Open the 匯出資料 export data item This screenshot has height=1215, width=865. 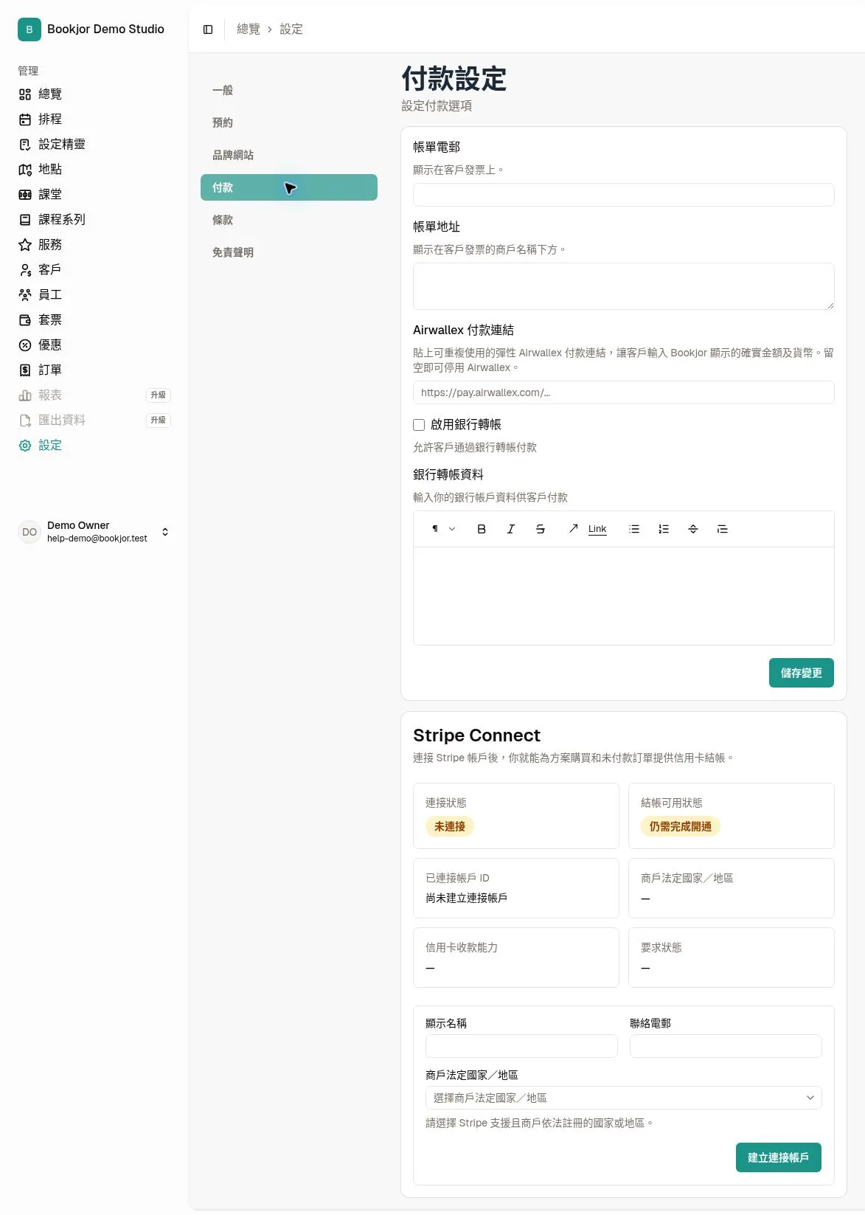[94, 420]
